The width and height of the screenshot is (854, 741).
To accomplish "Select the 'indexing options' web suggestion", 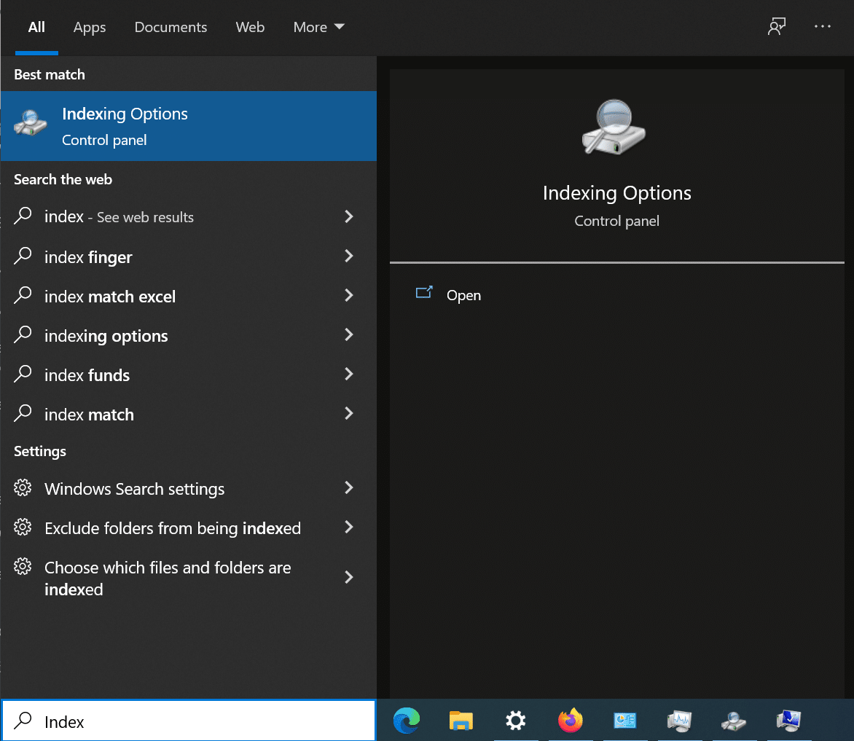I will tap(189, 335).
